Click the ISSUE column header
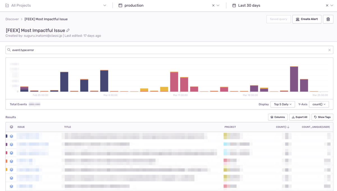The width and height of the screenshot is (337, 191). pyautogui.click(x=21, y=127)
